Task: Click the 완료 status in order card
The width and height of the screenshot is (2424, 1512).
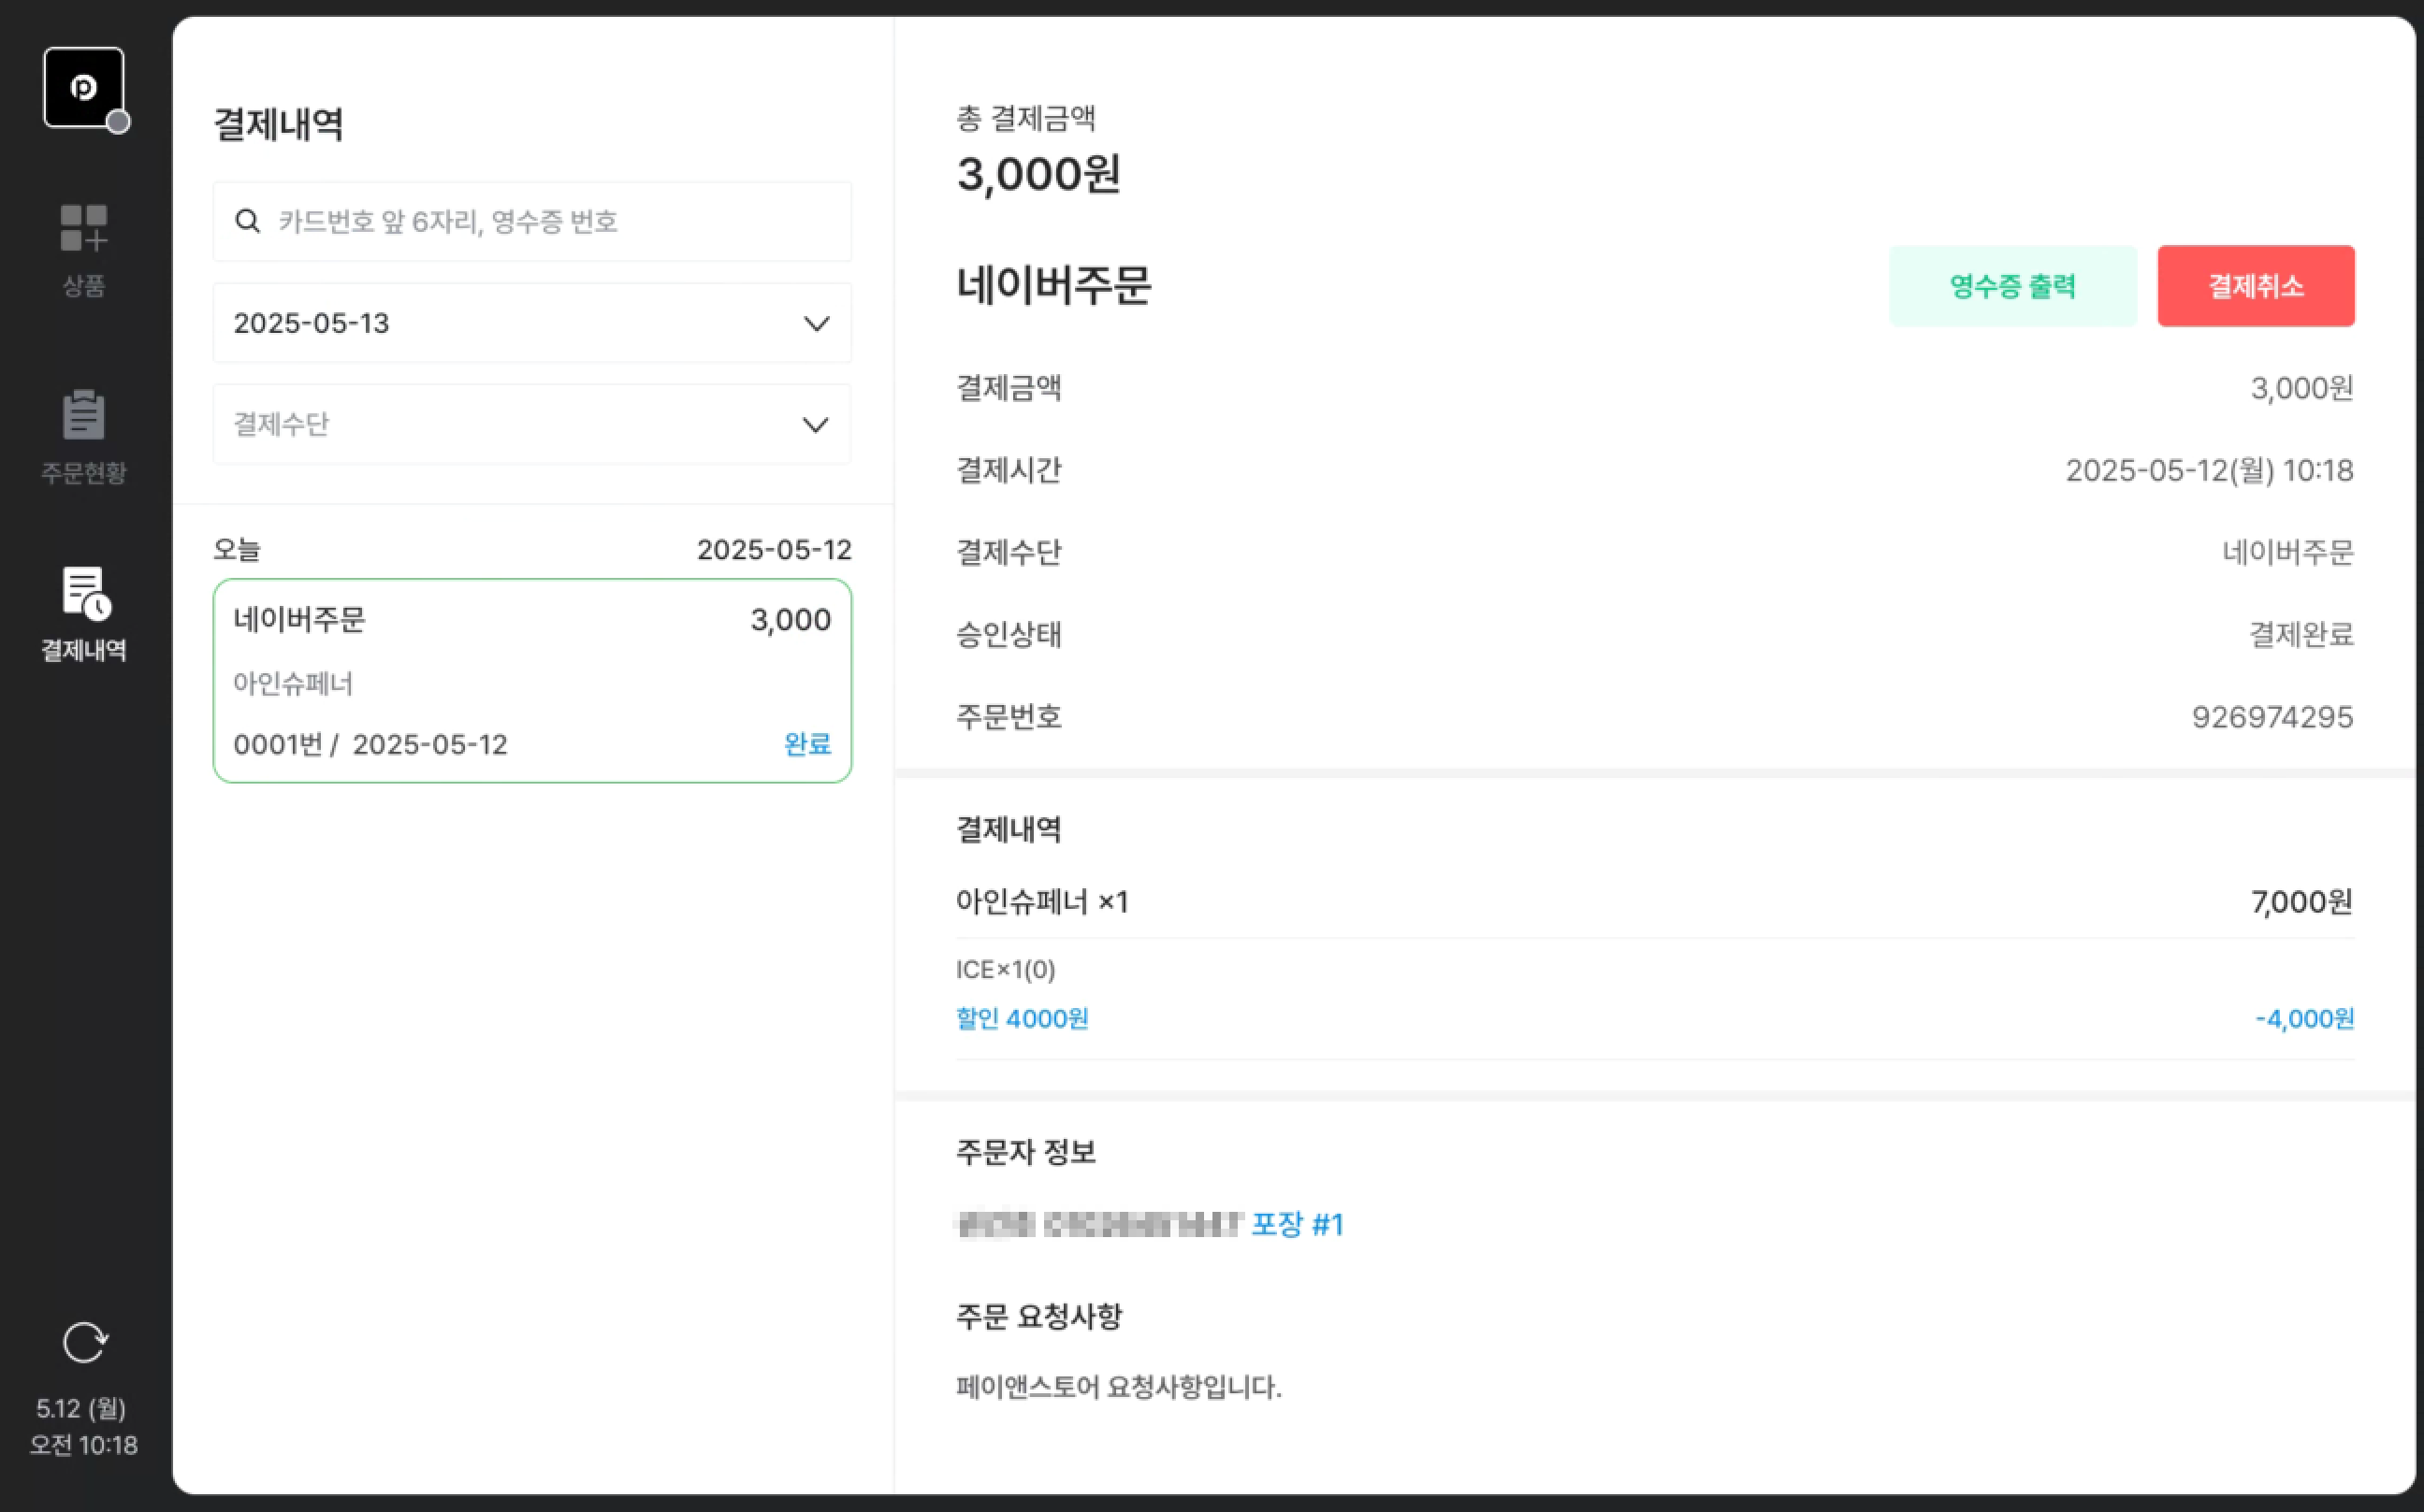Action: pyautogui.click(x=807, y=744)
